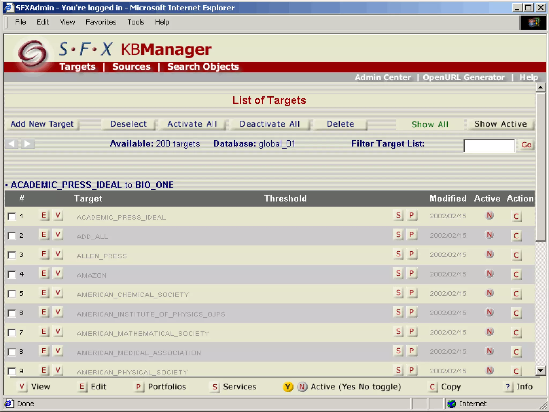Switch to the Targets tab
549x412 pixels.
(x=77, y=67)
